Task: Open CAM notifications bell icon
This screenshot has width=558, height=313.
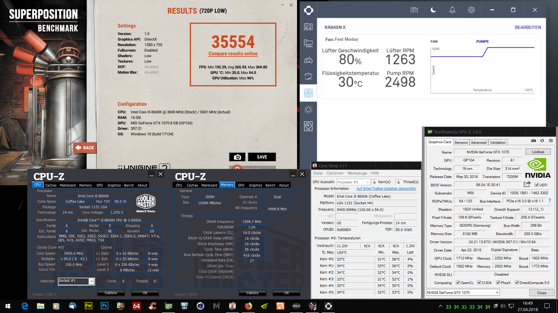Action: tap(452, 10)
